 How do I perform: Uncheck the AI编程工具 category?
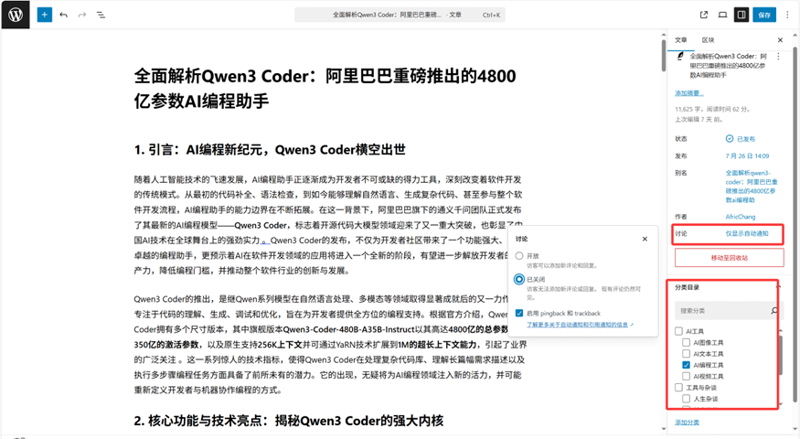pos(687,365)
